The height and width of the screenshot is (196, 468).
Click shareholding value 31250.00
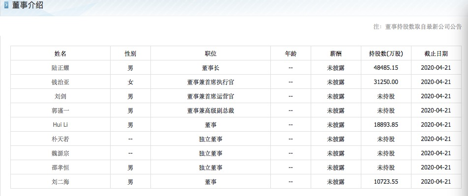(x=386, y=82)
